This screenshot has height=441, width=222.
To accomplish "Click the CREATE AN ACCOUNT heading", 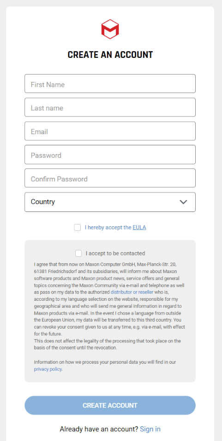I will pyautogui.click(x=110, y=55).
